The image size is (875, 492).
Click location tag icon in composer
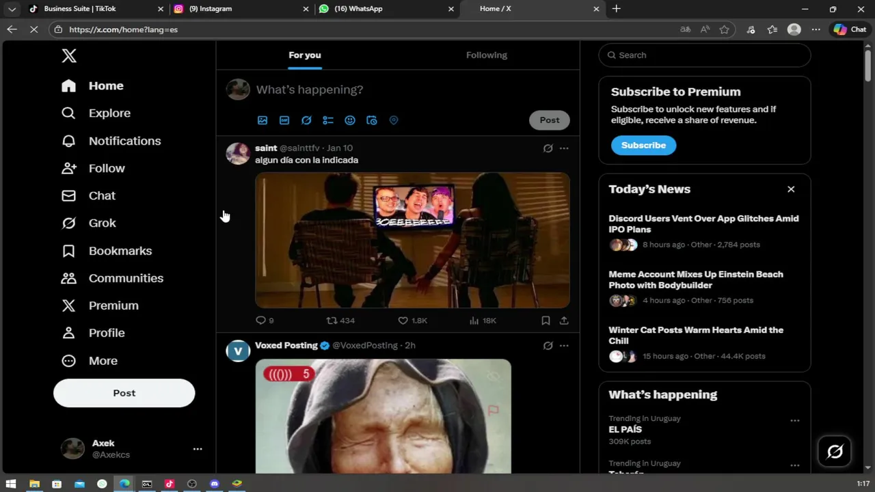click(x=394, y=120)
